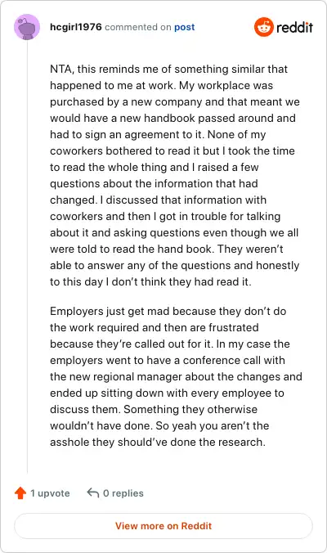Click the line 'employers went to have a conference call'

(x=168, y=361)
